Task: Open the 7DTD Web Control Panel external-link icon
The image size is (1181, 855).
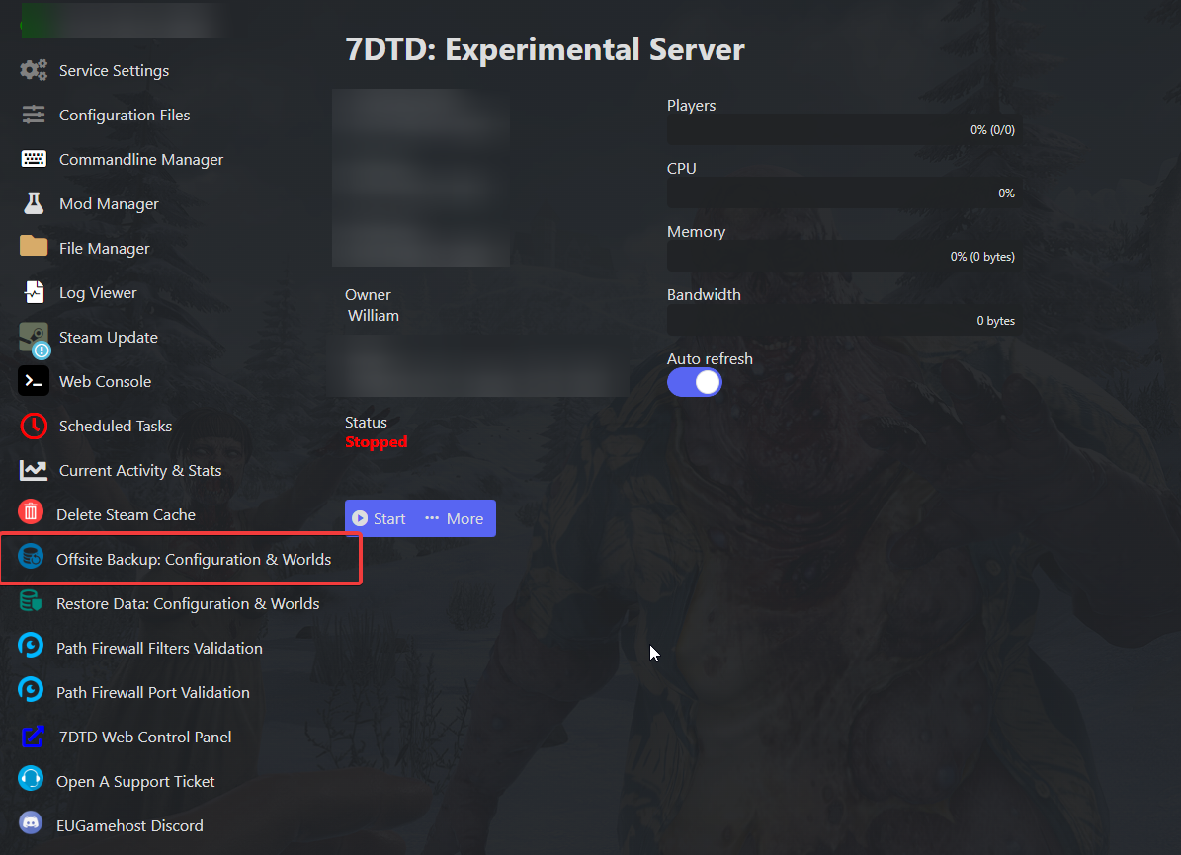Action: point(34,737)
